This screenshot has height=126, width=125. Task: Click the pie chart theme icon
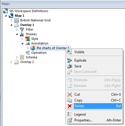pyautogui.click(x=33, y=48)
